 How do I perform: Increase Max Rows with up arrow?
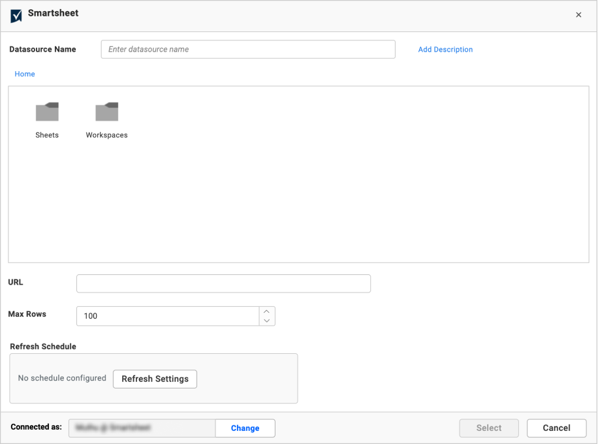(x=267, y=311)
